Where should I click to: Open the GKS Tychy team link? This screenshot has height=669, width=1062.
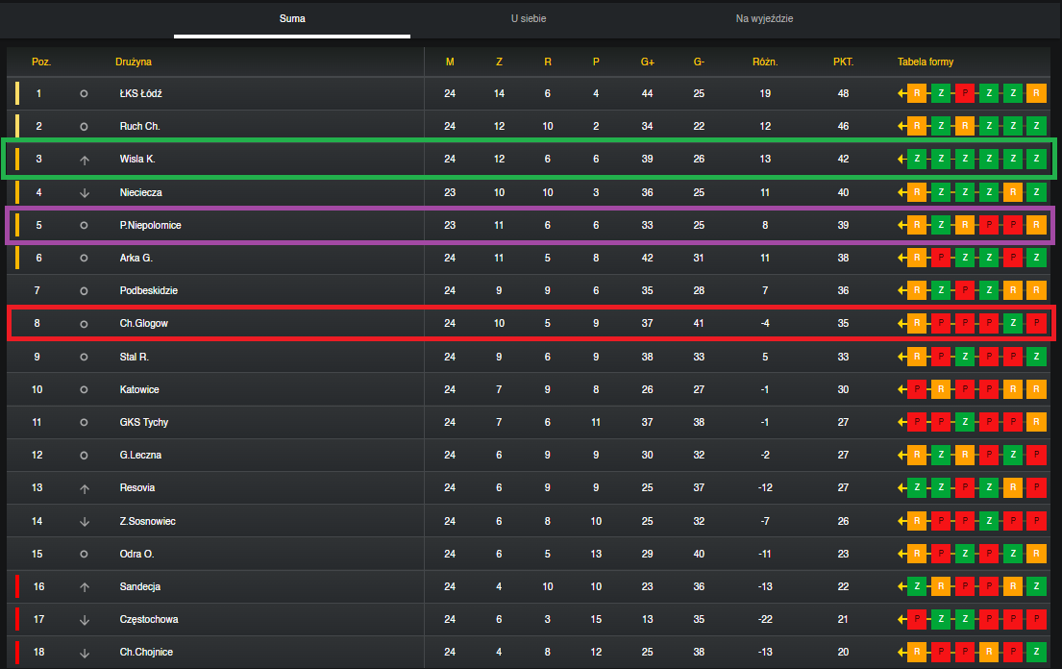(x=143, y=422)
